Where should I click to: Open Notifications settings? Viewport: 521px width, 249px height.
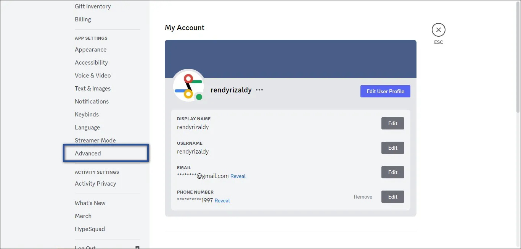coord(92,101)
